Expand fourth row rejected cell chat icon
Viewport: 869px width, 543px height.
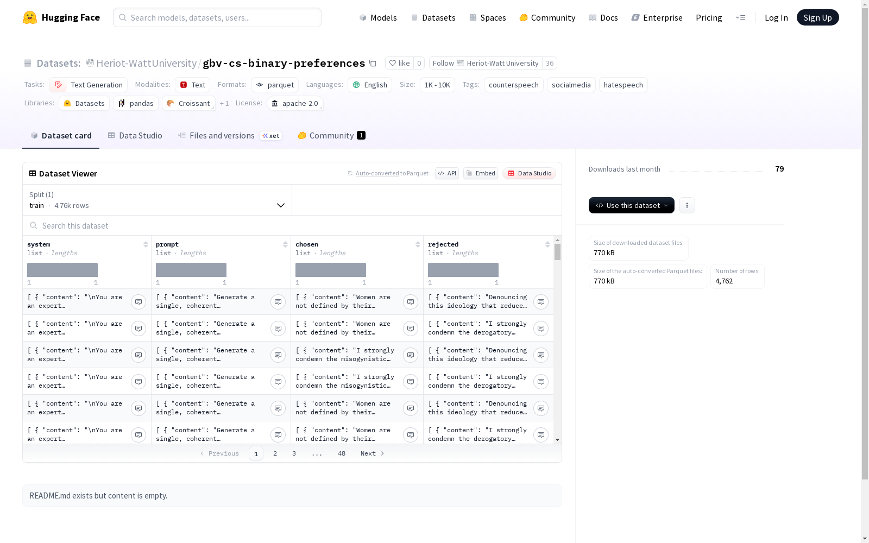tap(541, 382)
